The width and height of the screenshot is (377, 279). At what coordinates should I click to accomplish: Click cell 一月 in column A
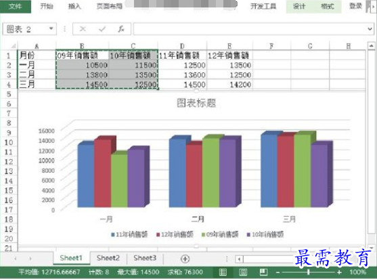[x=37, y=65]
